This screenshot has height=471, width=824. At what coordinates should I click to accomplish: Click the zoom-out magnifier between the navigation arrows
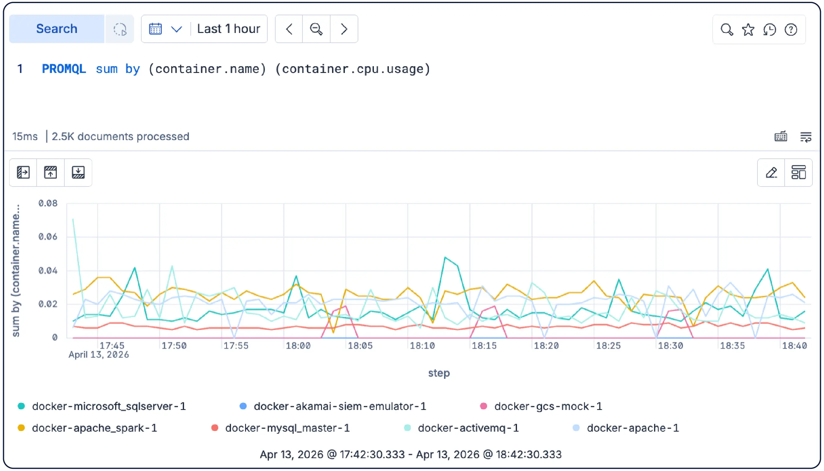(x=316, y=29)
